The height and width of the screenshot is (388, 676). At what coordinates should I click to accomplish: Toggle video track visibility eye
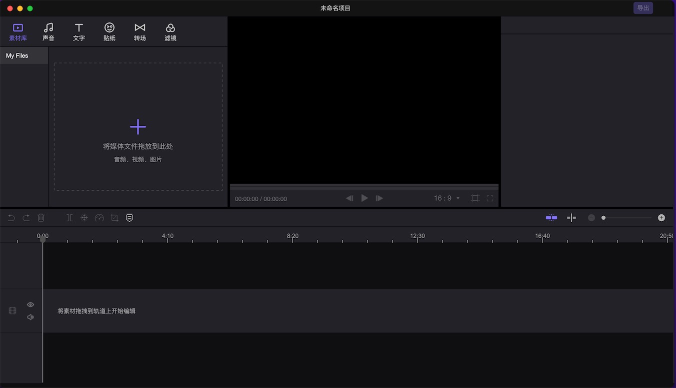click(30, 305)
